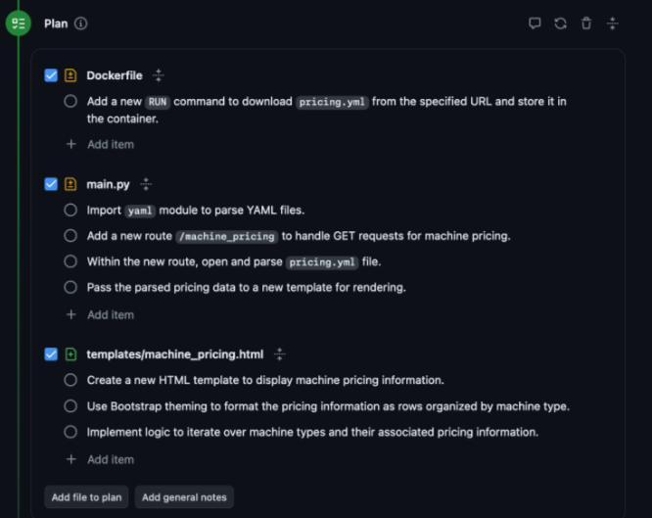Click the machine_pricing.html added-file icon

click(70, 354)
